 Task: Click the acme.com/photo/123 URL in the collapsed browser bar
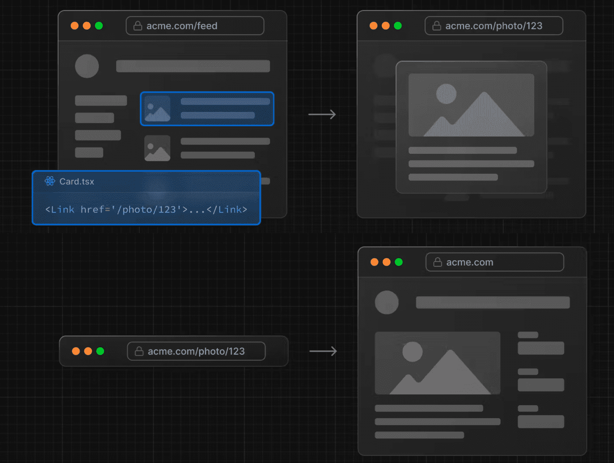(196, 351)
